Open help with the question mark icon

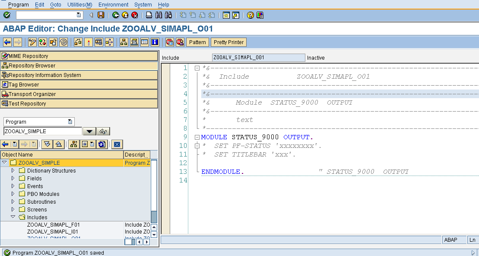point(250,14)
